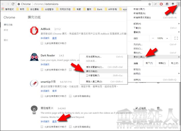Enable AdBlock 允許在無痕模式中執行 checkbox
181x131 pixels.
tap(42, 43)
